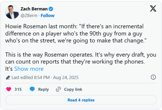Follow Zach Berman
This screenshot has width=162, height=110.
[48, 15]
